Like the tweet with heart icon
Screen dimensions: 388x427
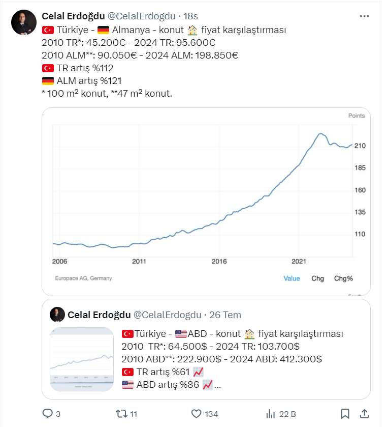coord(196,413)
